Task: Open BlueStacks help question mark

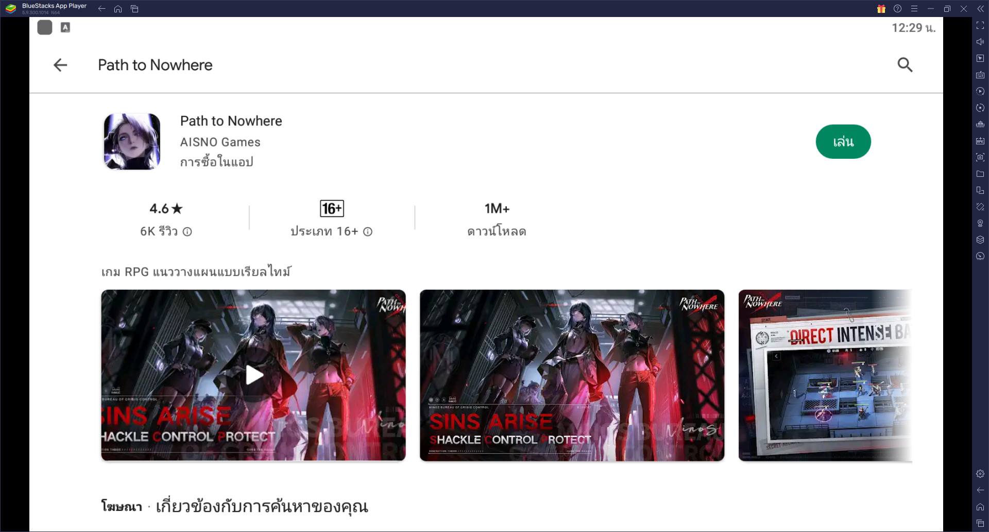Action: (897, 9)
